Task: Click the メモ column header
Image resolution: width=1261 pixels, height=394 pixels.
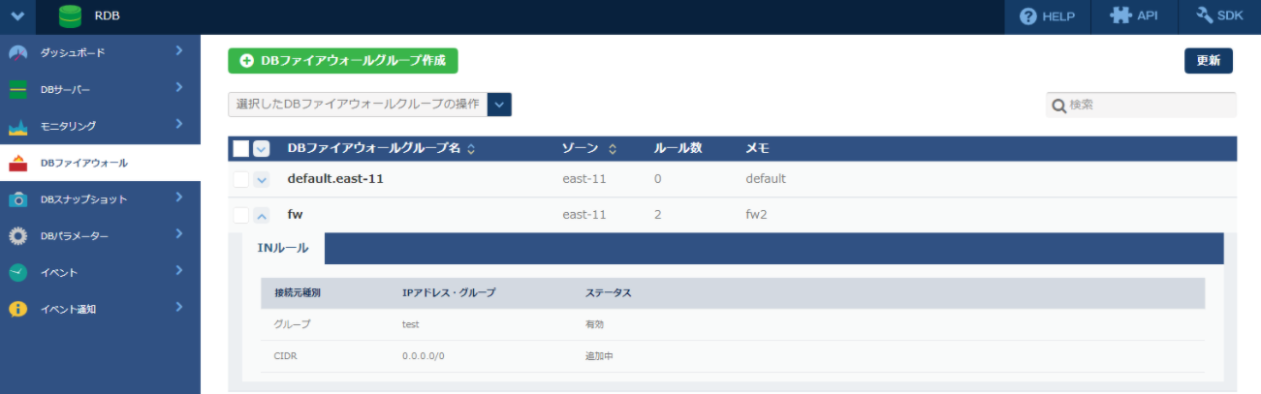Action: coord(757,148)
